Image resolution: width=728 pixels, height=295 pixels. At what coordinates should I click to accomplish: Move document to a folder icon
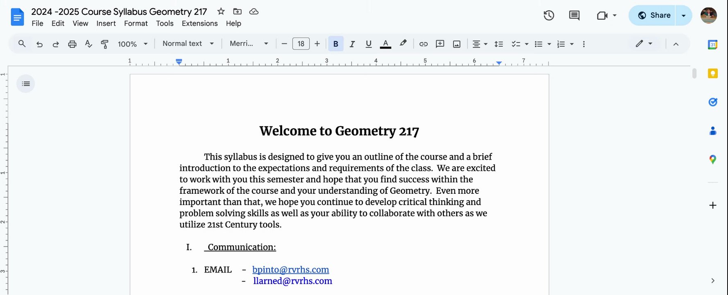(x=237, y=11)
